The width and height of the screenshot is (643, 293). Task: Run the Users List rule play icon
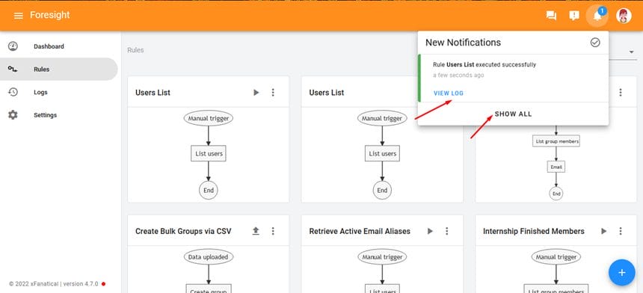click(x=256, y=93)
